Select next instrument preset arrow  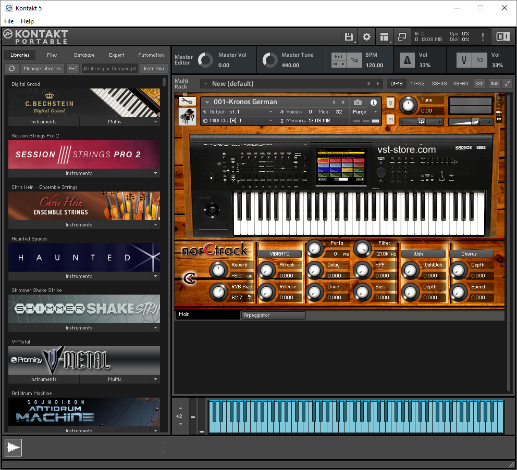(343, 103)
